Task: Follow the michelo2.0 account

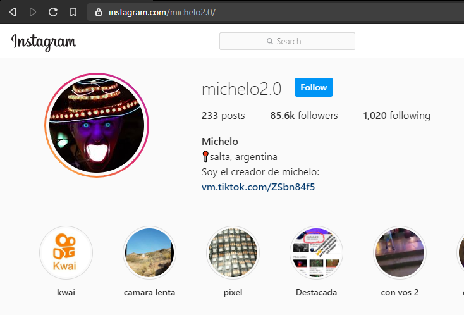Action: (314, 87)
